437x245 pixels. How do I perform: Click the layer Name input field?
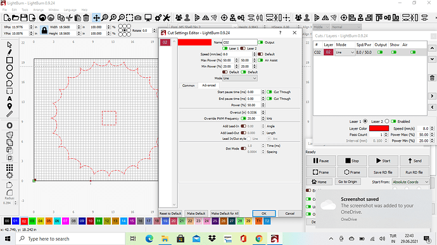pos(239,42)
